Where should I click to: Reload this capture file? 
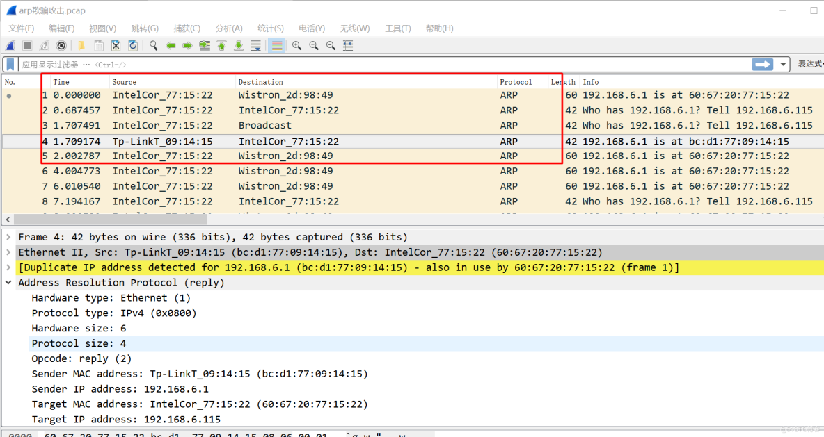click(x=133, y=46)
